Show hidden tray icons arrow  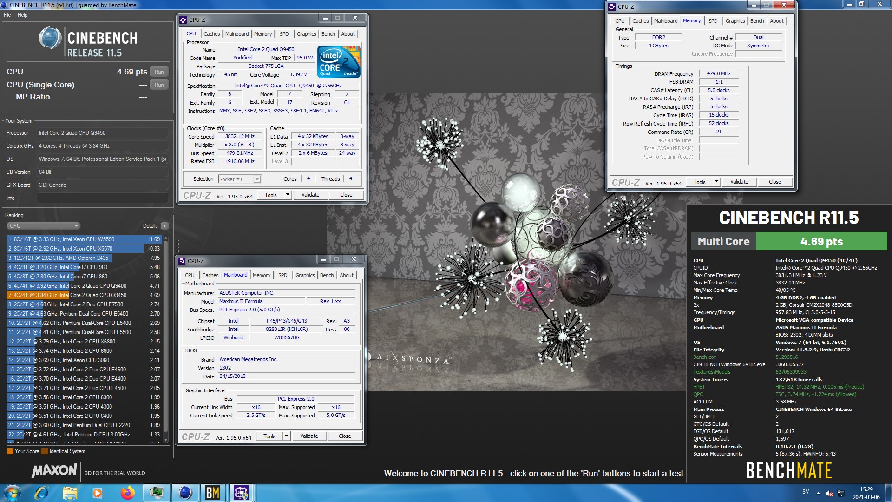click(x=817, y=493)
